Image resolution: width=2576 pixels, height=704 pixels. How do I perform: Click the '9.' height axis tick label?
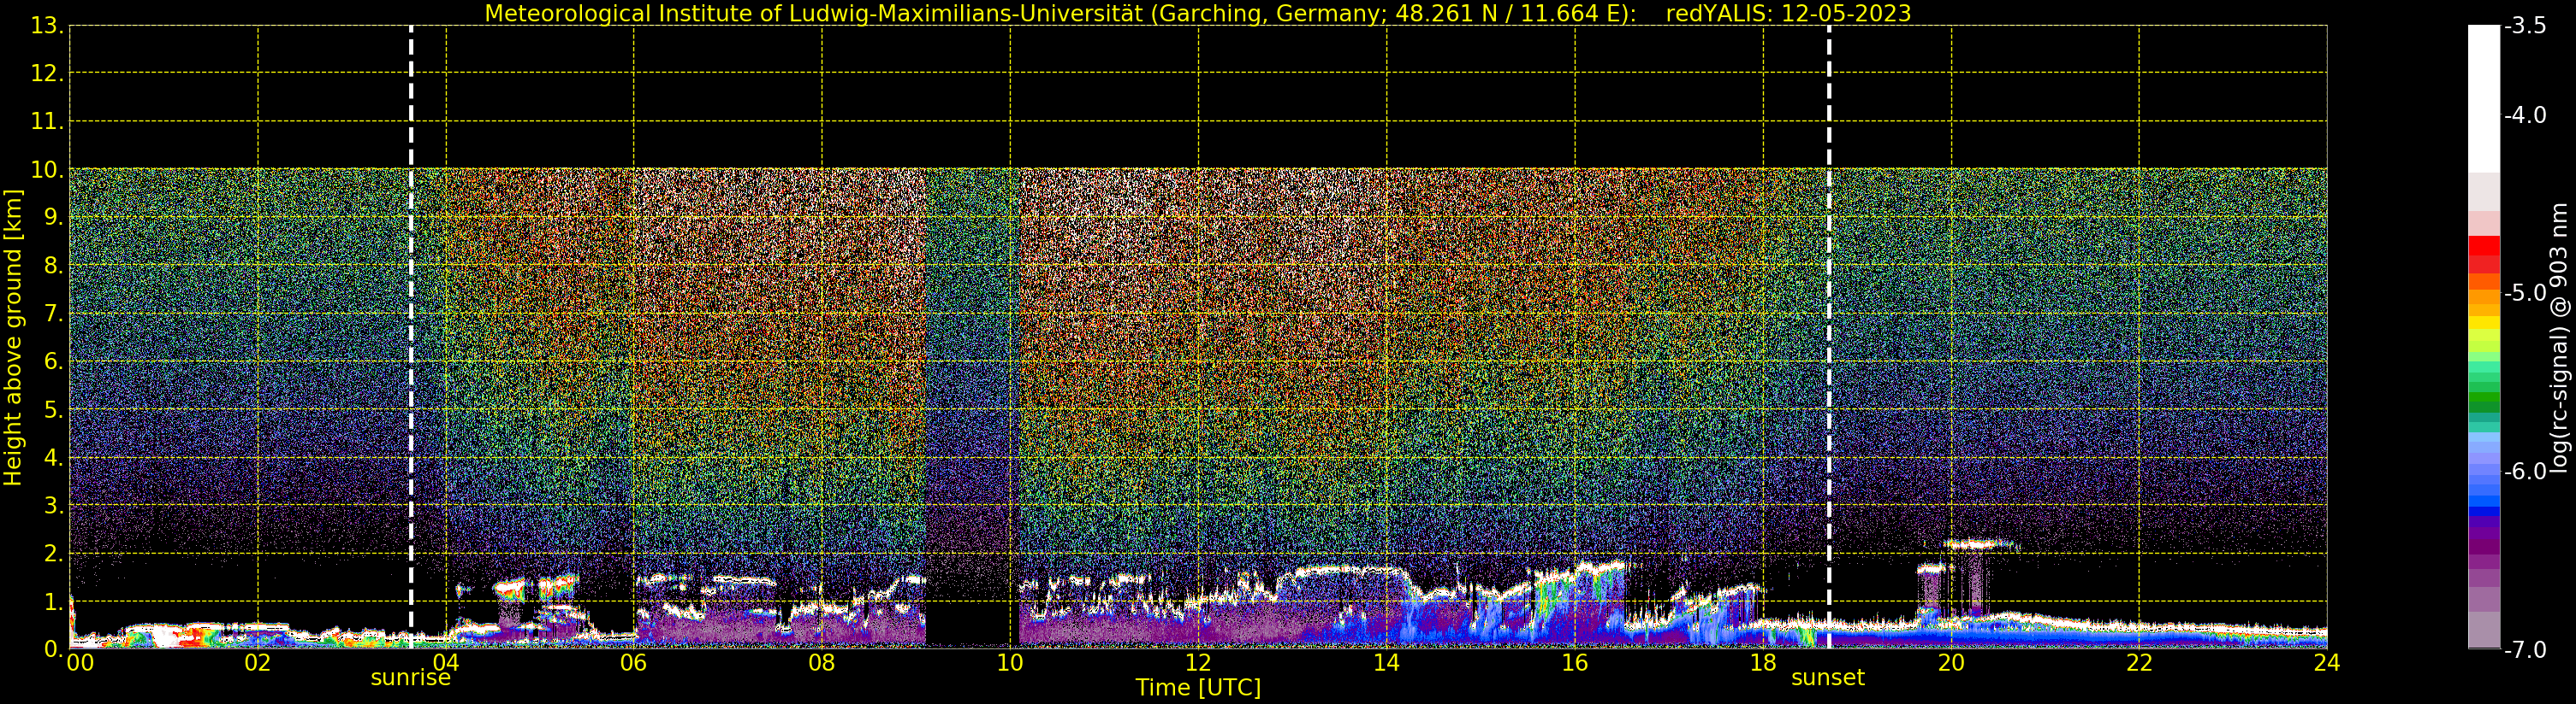pos(53,218)
